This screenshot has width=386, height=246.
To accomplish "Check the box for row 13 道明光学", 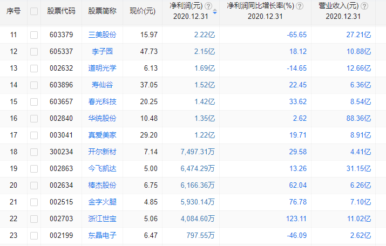I will [34, 69].
